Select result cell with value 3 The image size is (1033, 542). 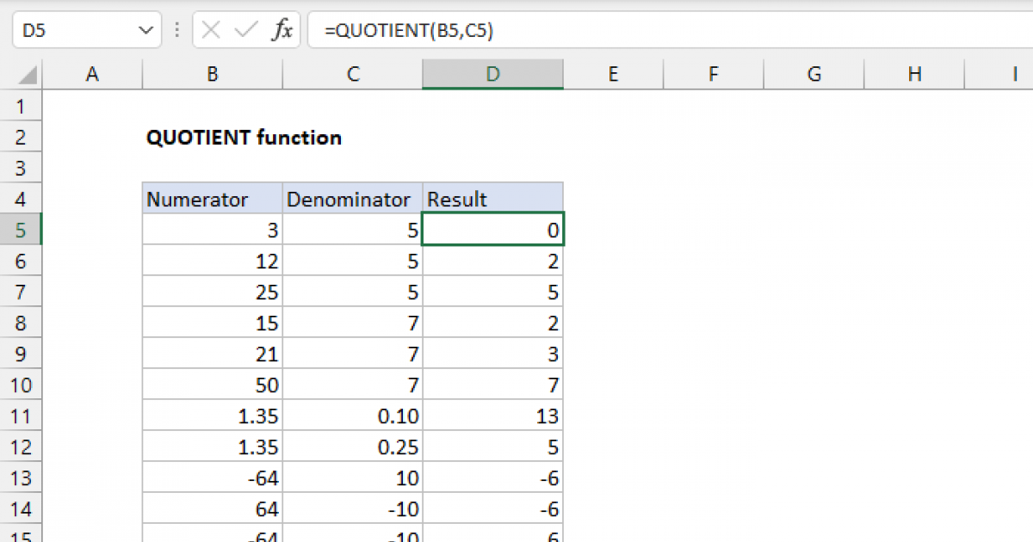(492, 354)
